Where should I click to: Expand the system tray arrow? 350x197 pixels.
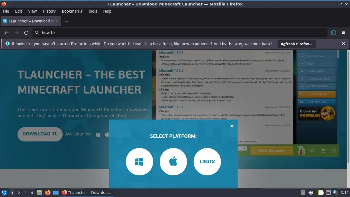pyautogui.click(x=303, y=193)
